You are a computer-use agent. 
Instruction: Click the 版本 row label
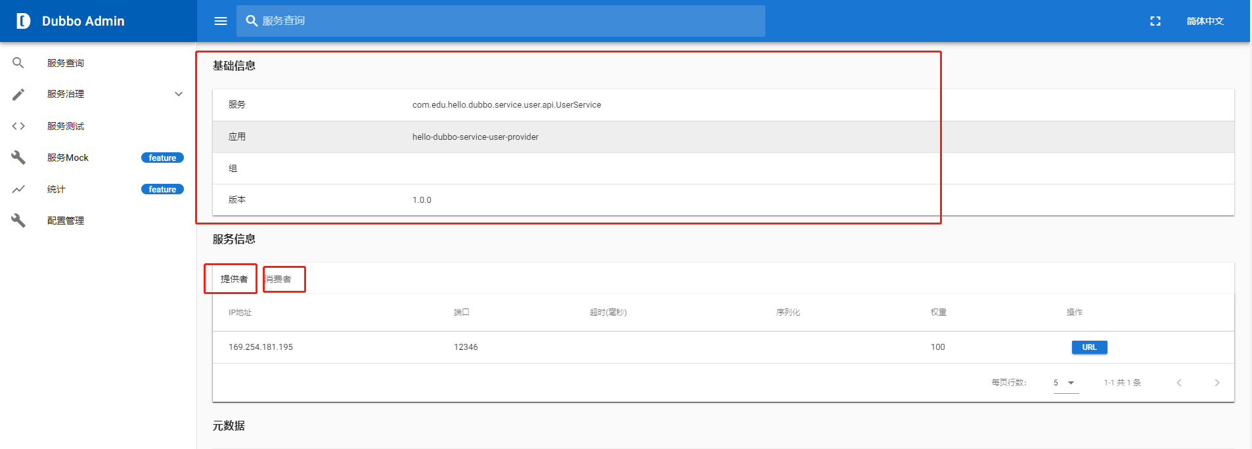[x=237, y=200]
